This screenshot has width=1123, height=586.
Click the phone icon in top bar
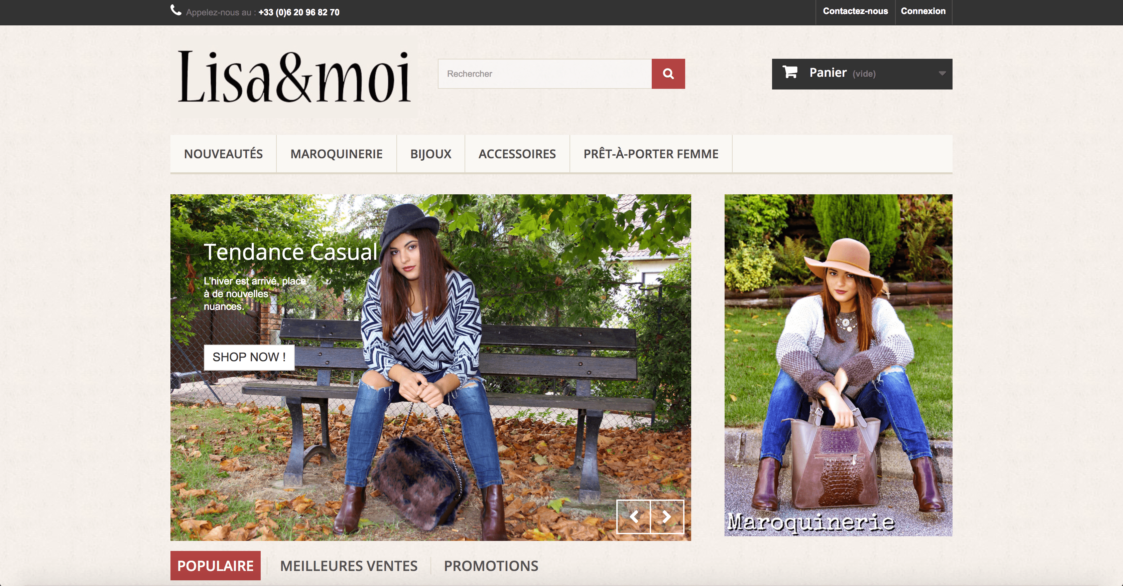pyautogui.click(x=176, y=10)
